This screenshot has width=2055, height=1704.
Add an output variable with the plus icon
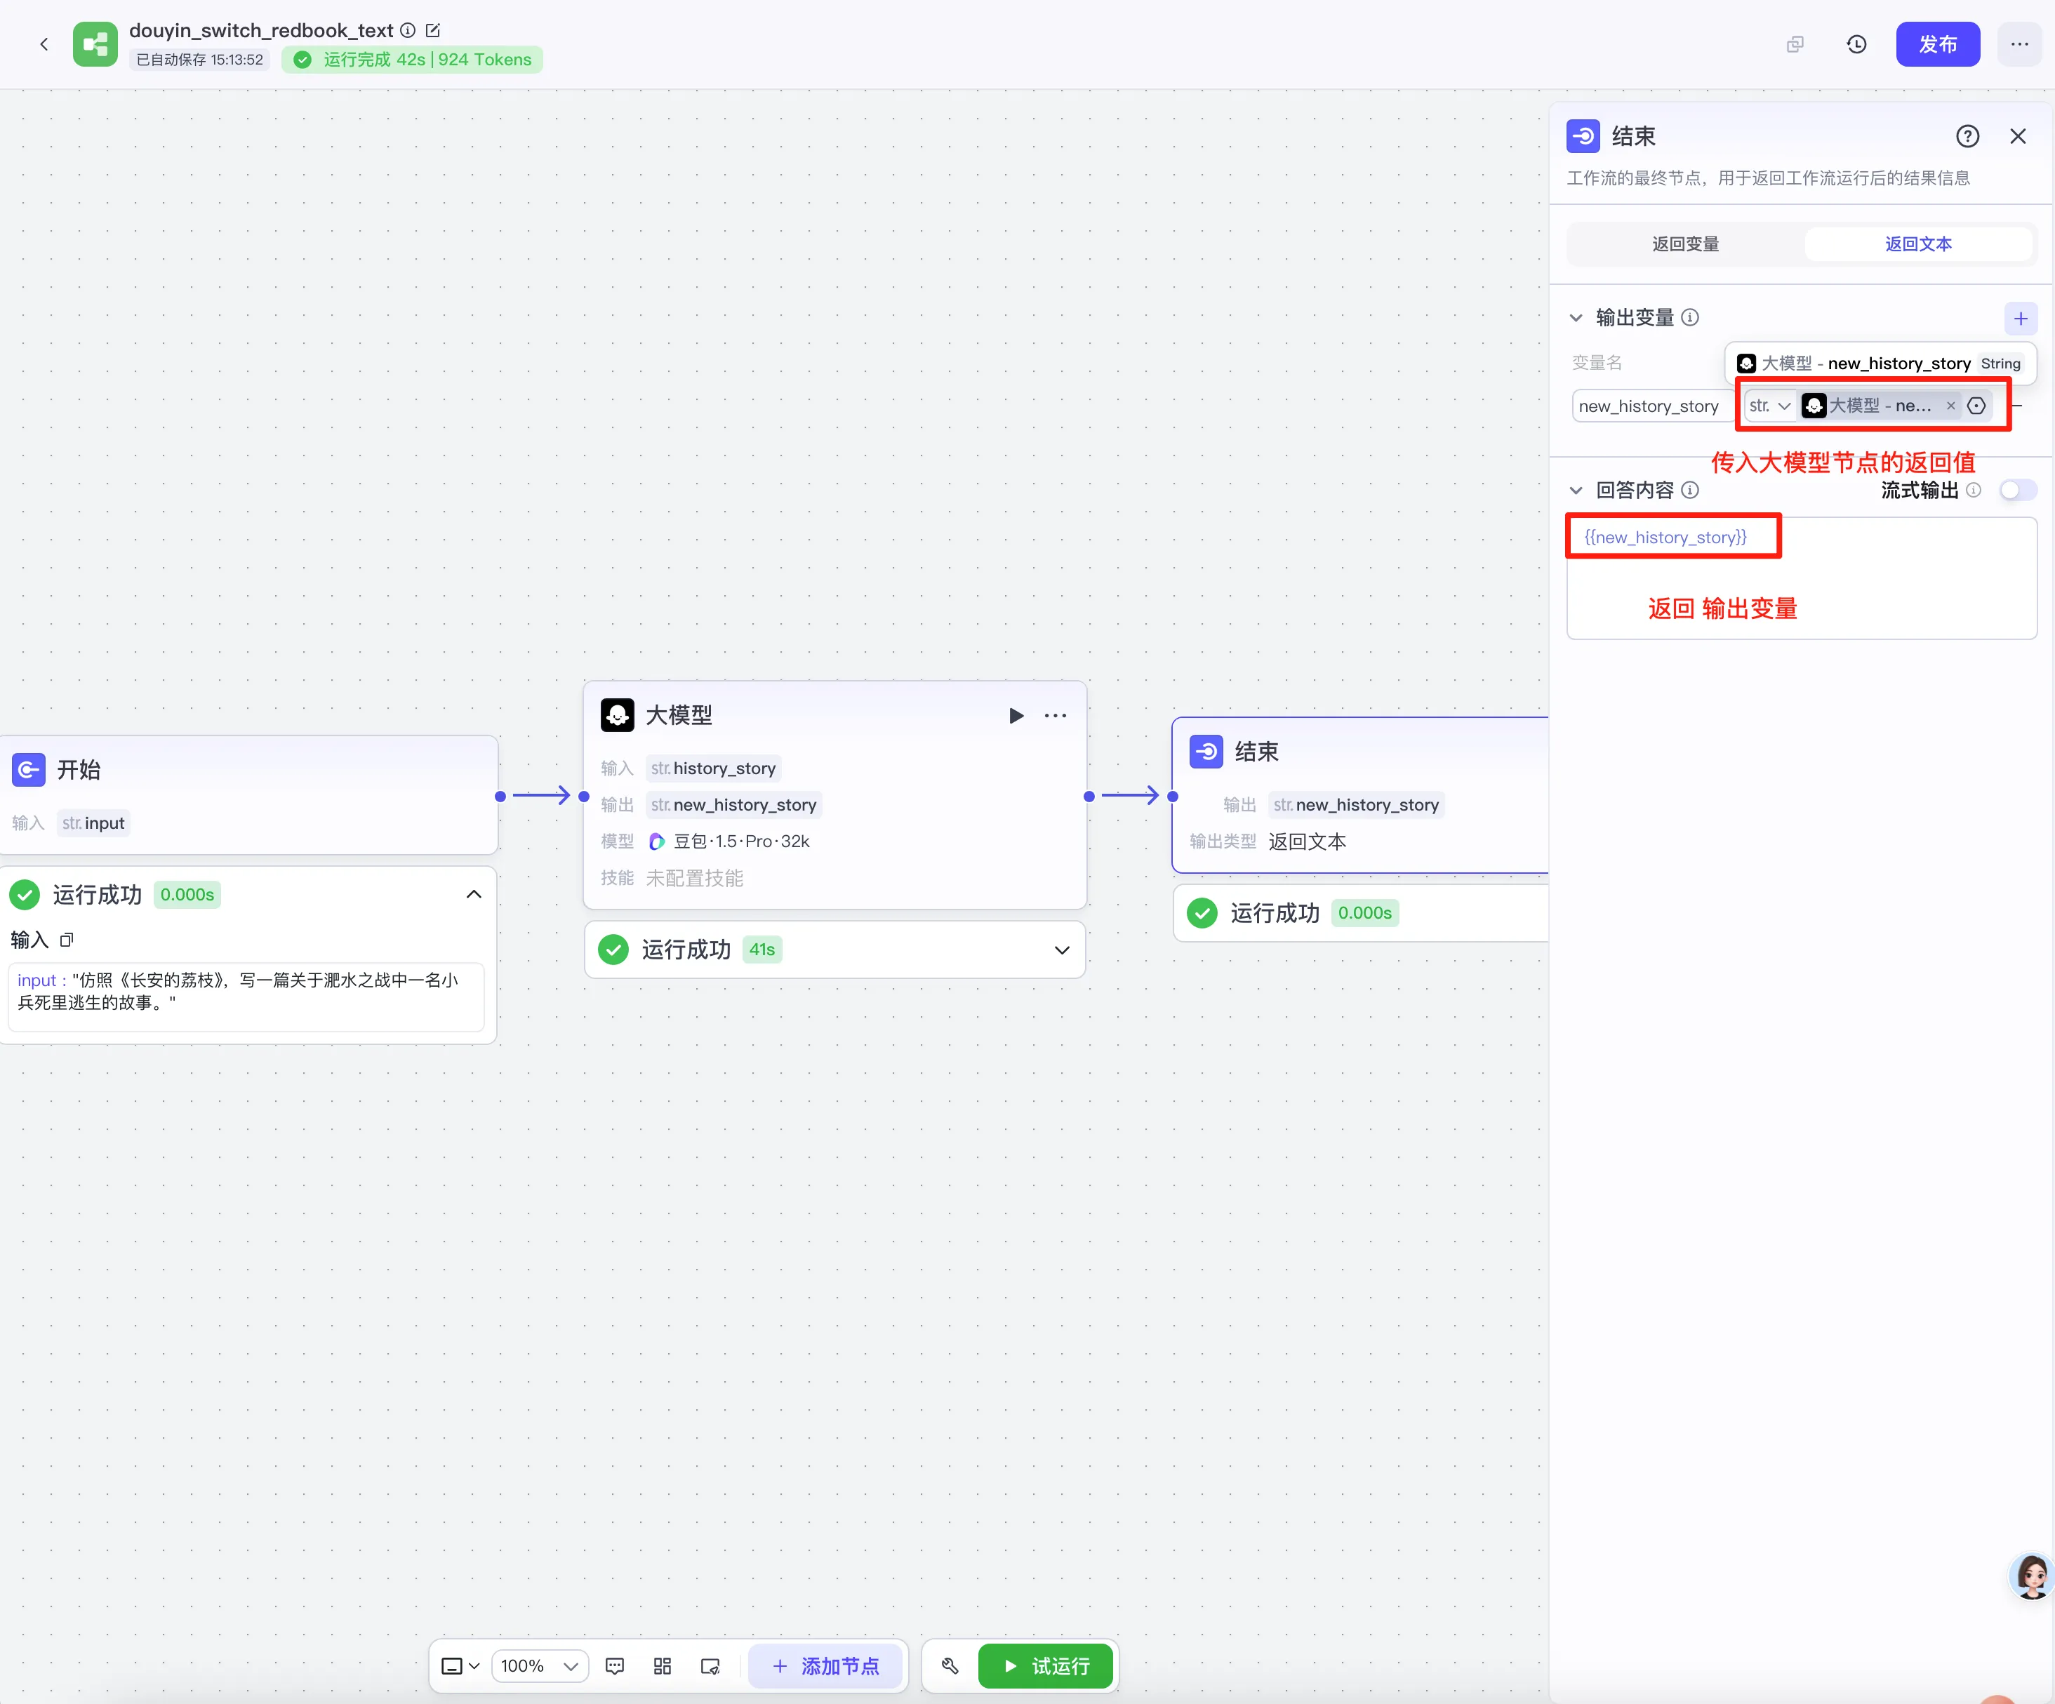click(x=2020, y=318)
